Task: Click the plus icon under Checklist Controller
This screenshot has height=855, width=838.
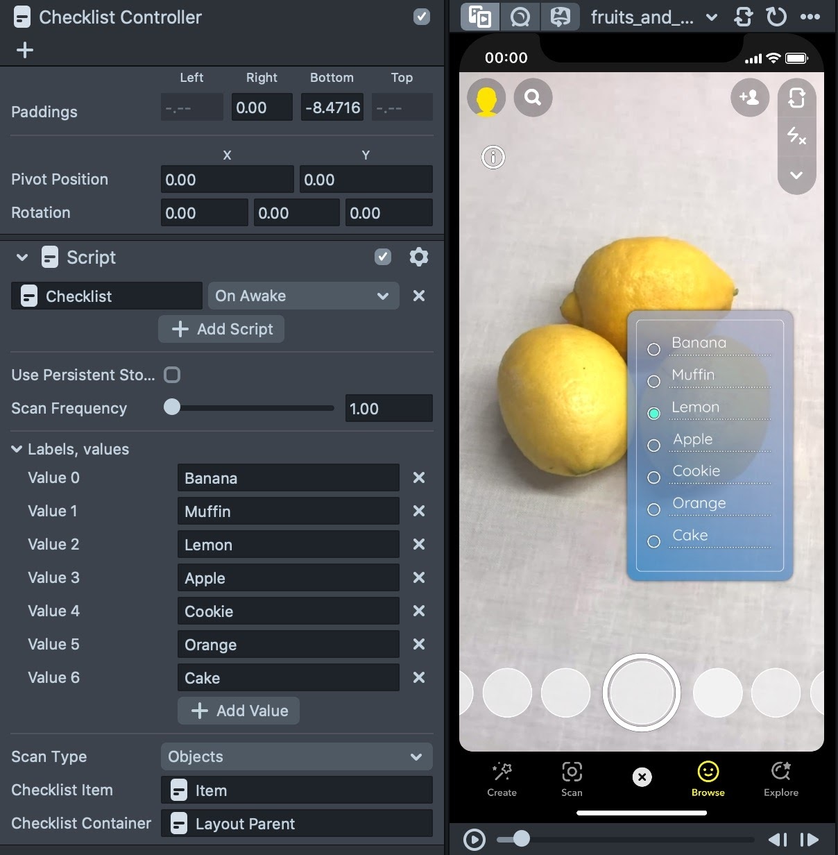Action: (x=25, y=50)
